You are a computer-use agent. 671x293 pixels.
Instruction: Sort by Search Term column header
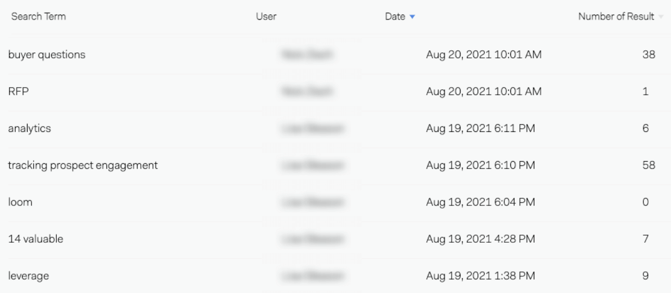click(35, 17)
